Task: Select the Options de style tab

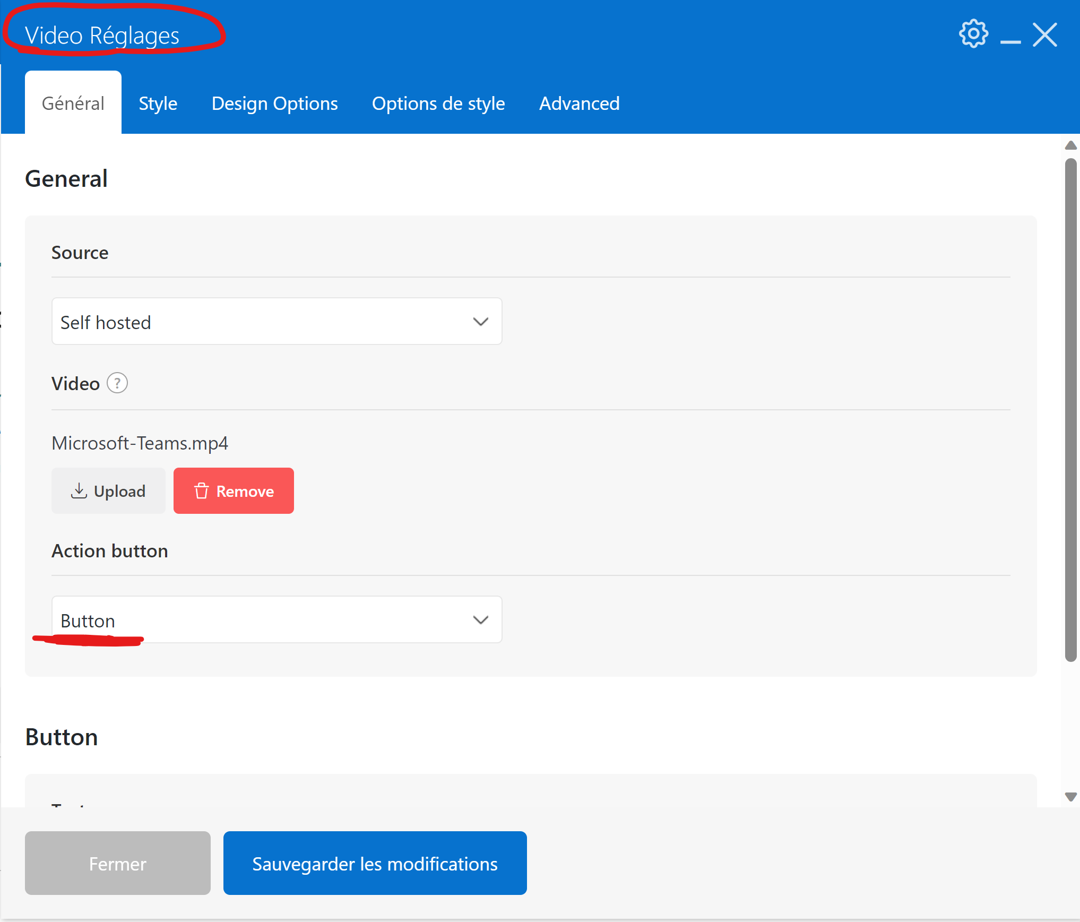Action: point(438,103)
